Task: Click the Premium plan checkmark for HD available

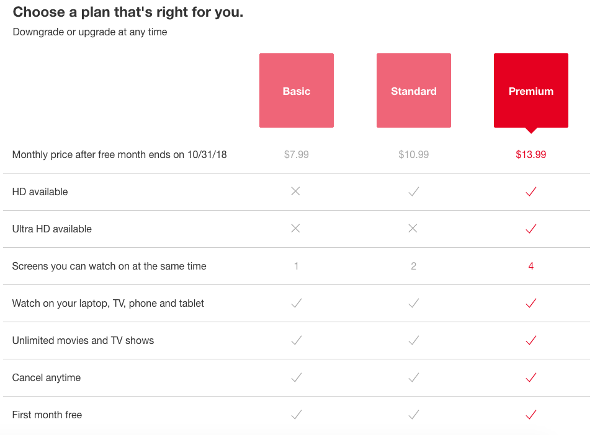Action: click(x=531, y=191)
